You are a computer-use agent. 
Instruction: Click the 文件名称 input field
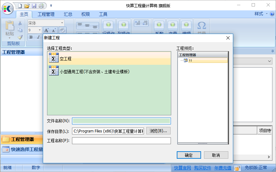coord(121,121)
